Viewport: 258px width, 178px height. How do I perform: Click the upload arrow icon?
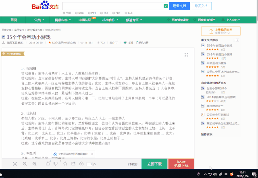click(x=211, y=31)
